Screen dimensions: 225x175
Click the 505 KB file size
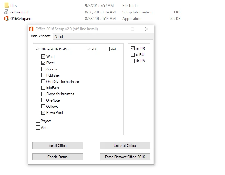(175, 19)
